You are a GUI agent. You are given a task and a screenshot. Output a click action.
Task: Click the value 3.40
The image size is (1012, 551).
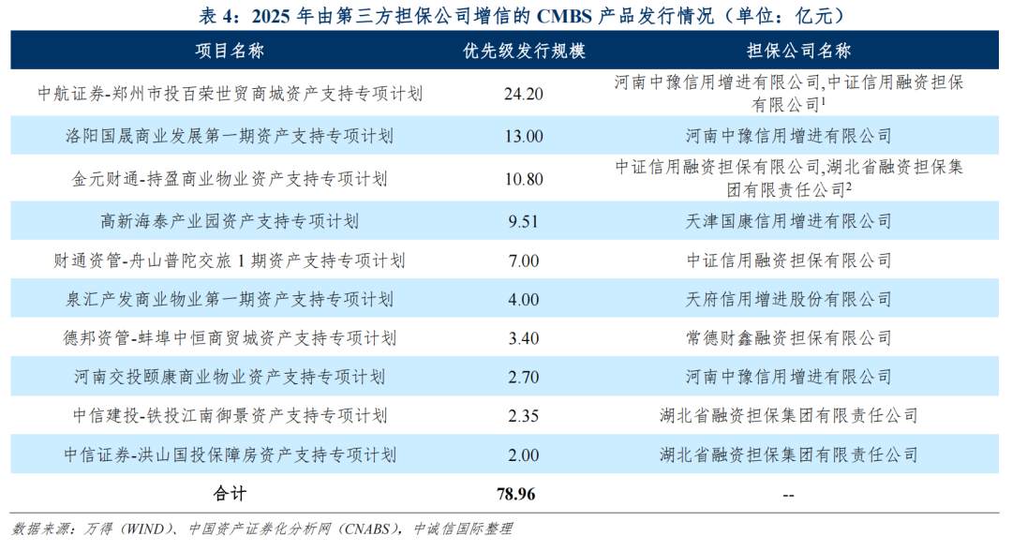(x=524, y=338)
